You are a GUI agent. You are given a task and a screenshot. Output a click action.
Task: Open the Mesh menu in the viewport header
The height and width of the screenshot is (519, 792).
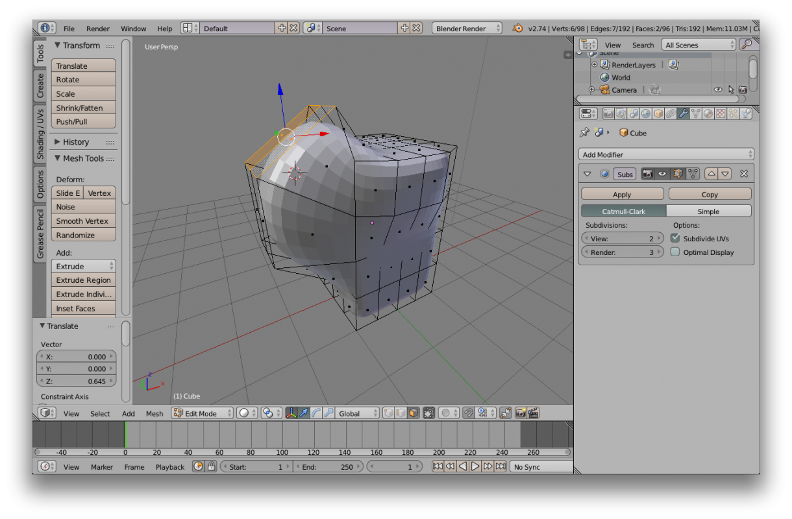pos(154,413)
